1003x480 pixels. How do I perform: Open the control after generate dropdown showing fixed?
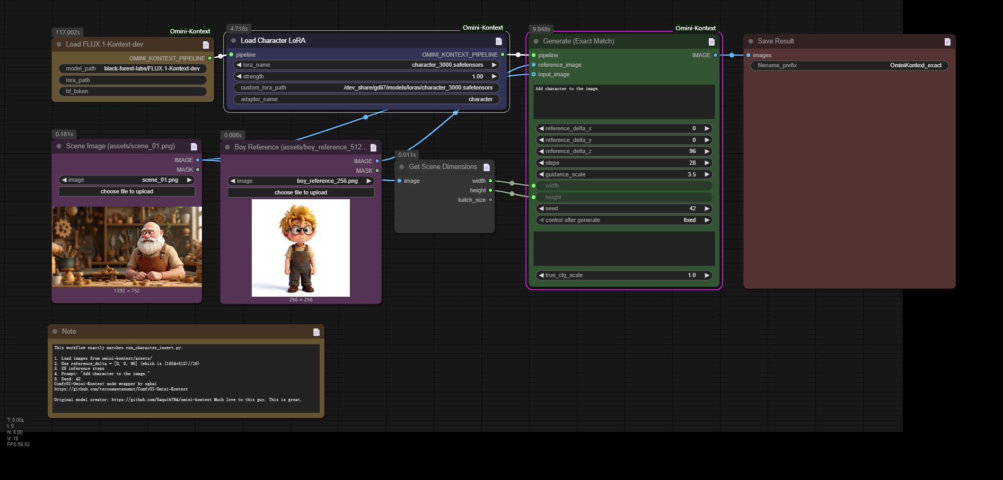click(623, 220)
